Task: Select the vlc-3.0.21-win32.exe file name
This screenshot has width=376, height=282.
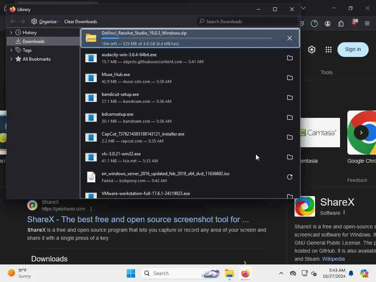Action: [x=121, y=154]
